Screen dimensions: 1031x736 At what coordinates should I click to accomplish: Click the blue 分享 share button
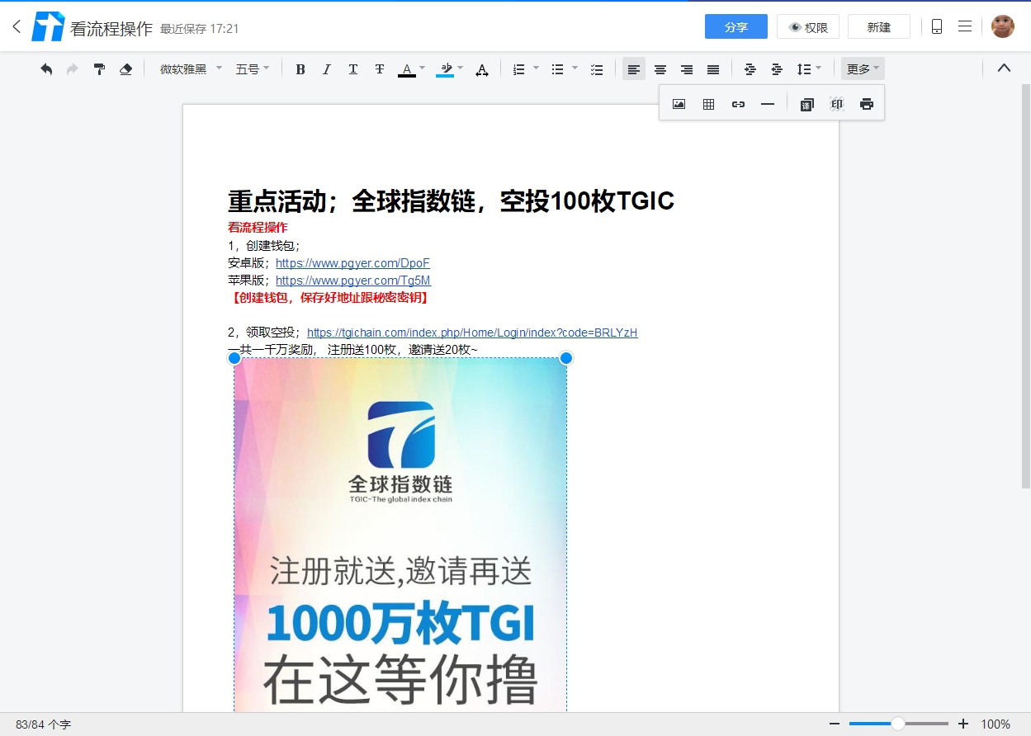pos(736,26)
